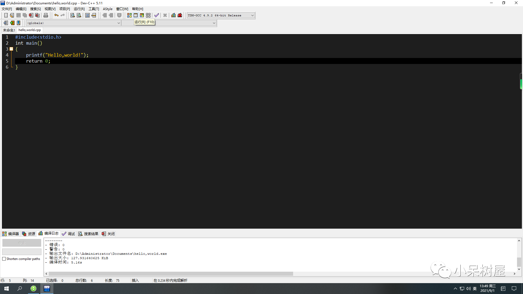523x294 pixels.
Task: Click the Profile analysis bar chart icon
Action: 174,15
